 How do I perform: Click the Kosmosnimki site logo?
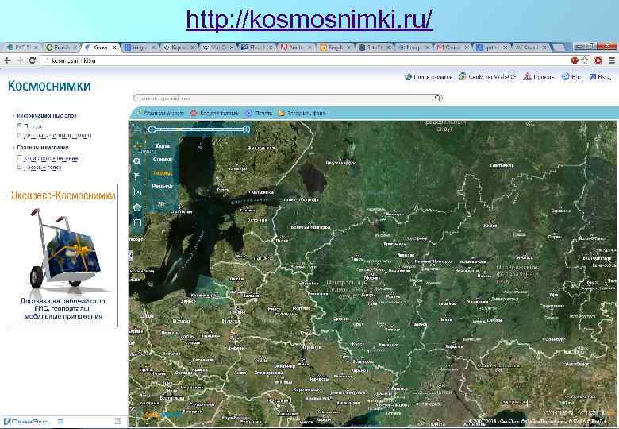click(x=49, y=86)
